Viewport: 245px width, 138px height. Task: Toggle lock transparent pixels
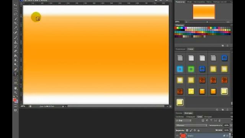click(187, 130)
